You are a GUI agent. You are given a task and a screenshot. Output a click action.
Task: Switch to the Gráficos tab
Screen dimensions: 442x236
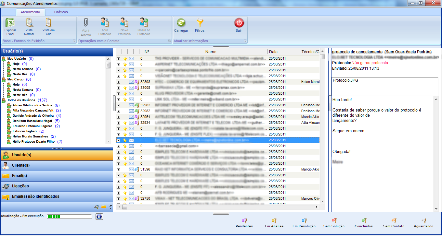pos(61,12)
